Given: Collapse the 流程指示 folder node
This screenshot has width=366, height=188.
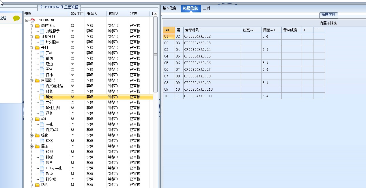Looking at the screenshot, I should point(31,26).
